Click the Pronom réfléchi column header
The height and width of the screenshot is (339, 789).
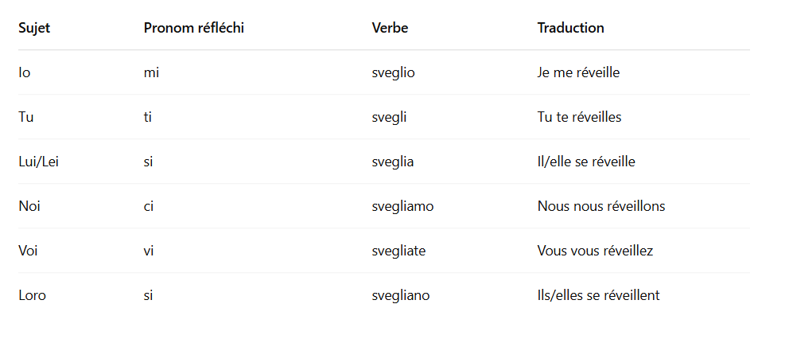(x=193, y=28)
